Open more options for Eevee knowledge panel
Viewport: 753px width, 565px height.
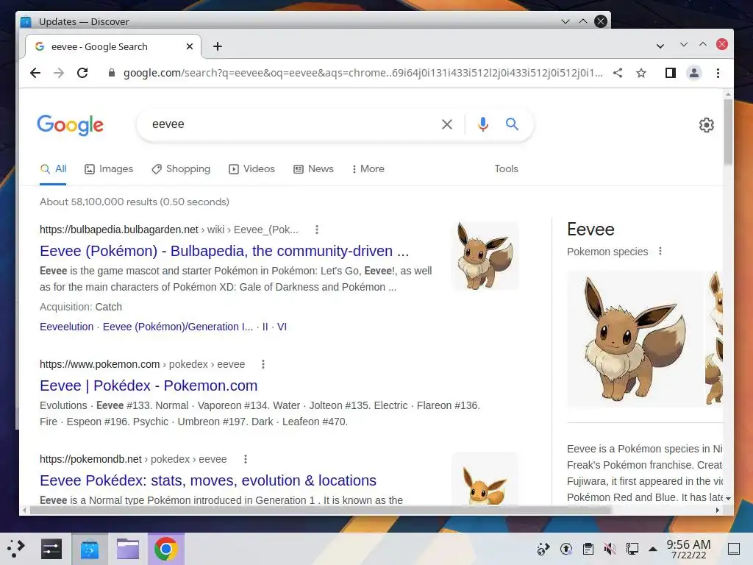tap(660, 252)
